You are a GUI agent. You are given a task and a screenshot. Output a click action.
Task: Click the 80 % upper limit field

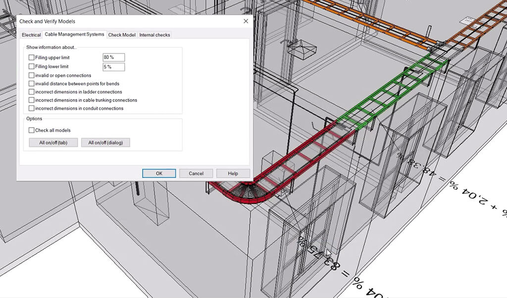113,58
